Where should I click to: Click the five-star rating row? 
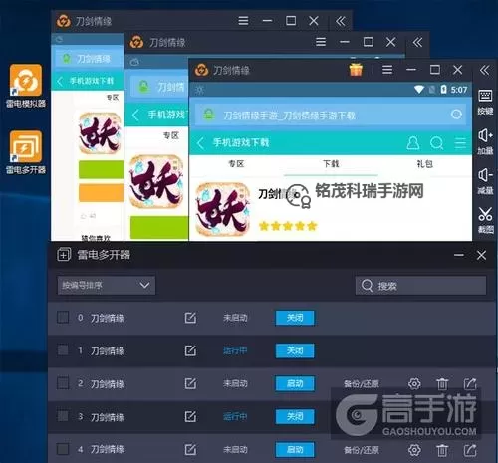(x=288, y=226)
